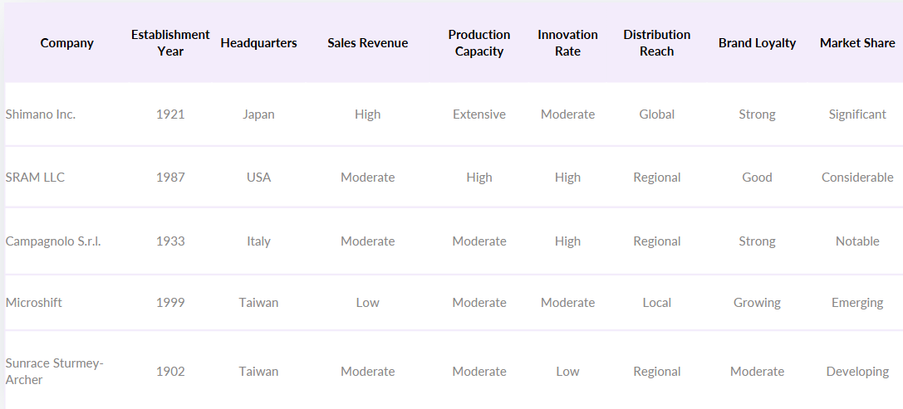This screenshot has width=903, height=409.
Task: Select Campagnolo's Strong brand loyalty cell
Action: point(757,241)
